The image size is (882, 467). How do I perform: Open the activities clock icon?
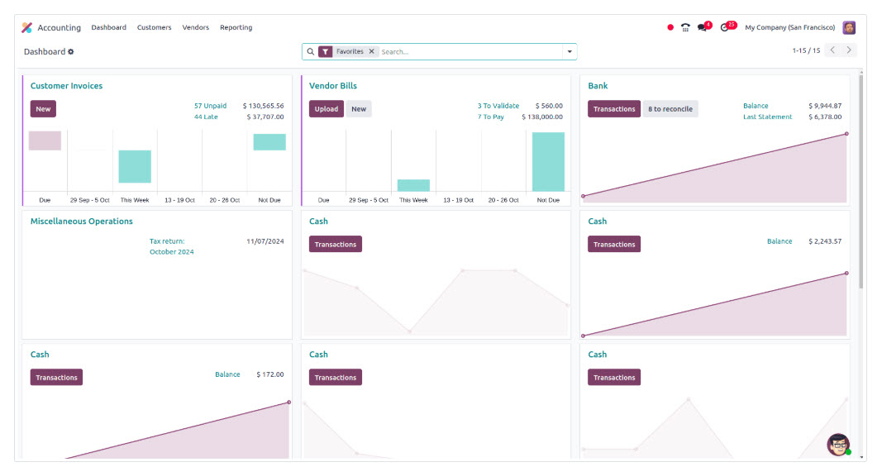pos(725,27)
